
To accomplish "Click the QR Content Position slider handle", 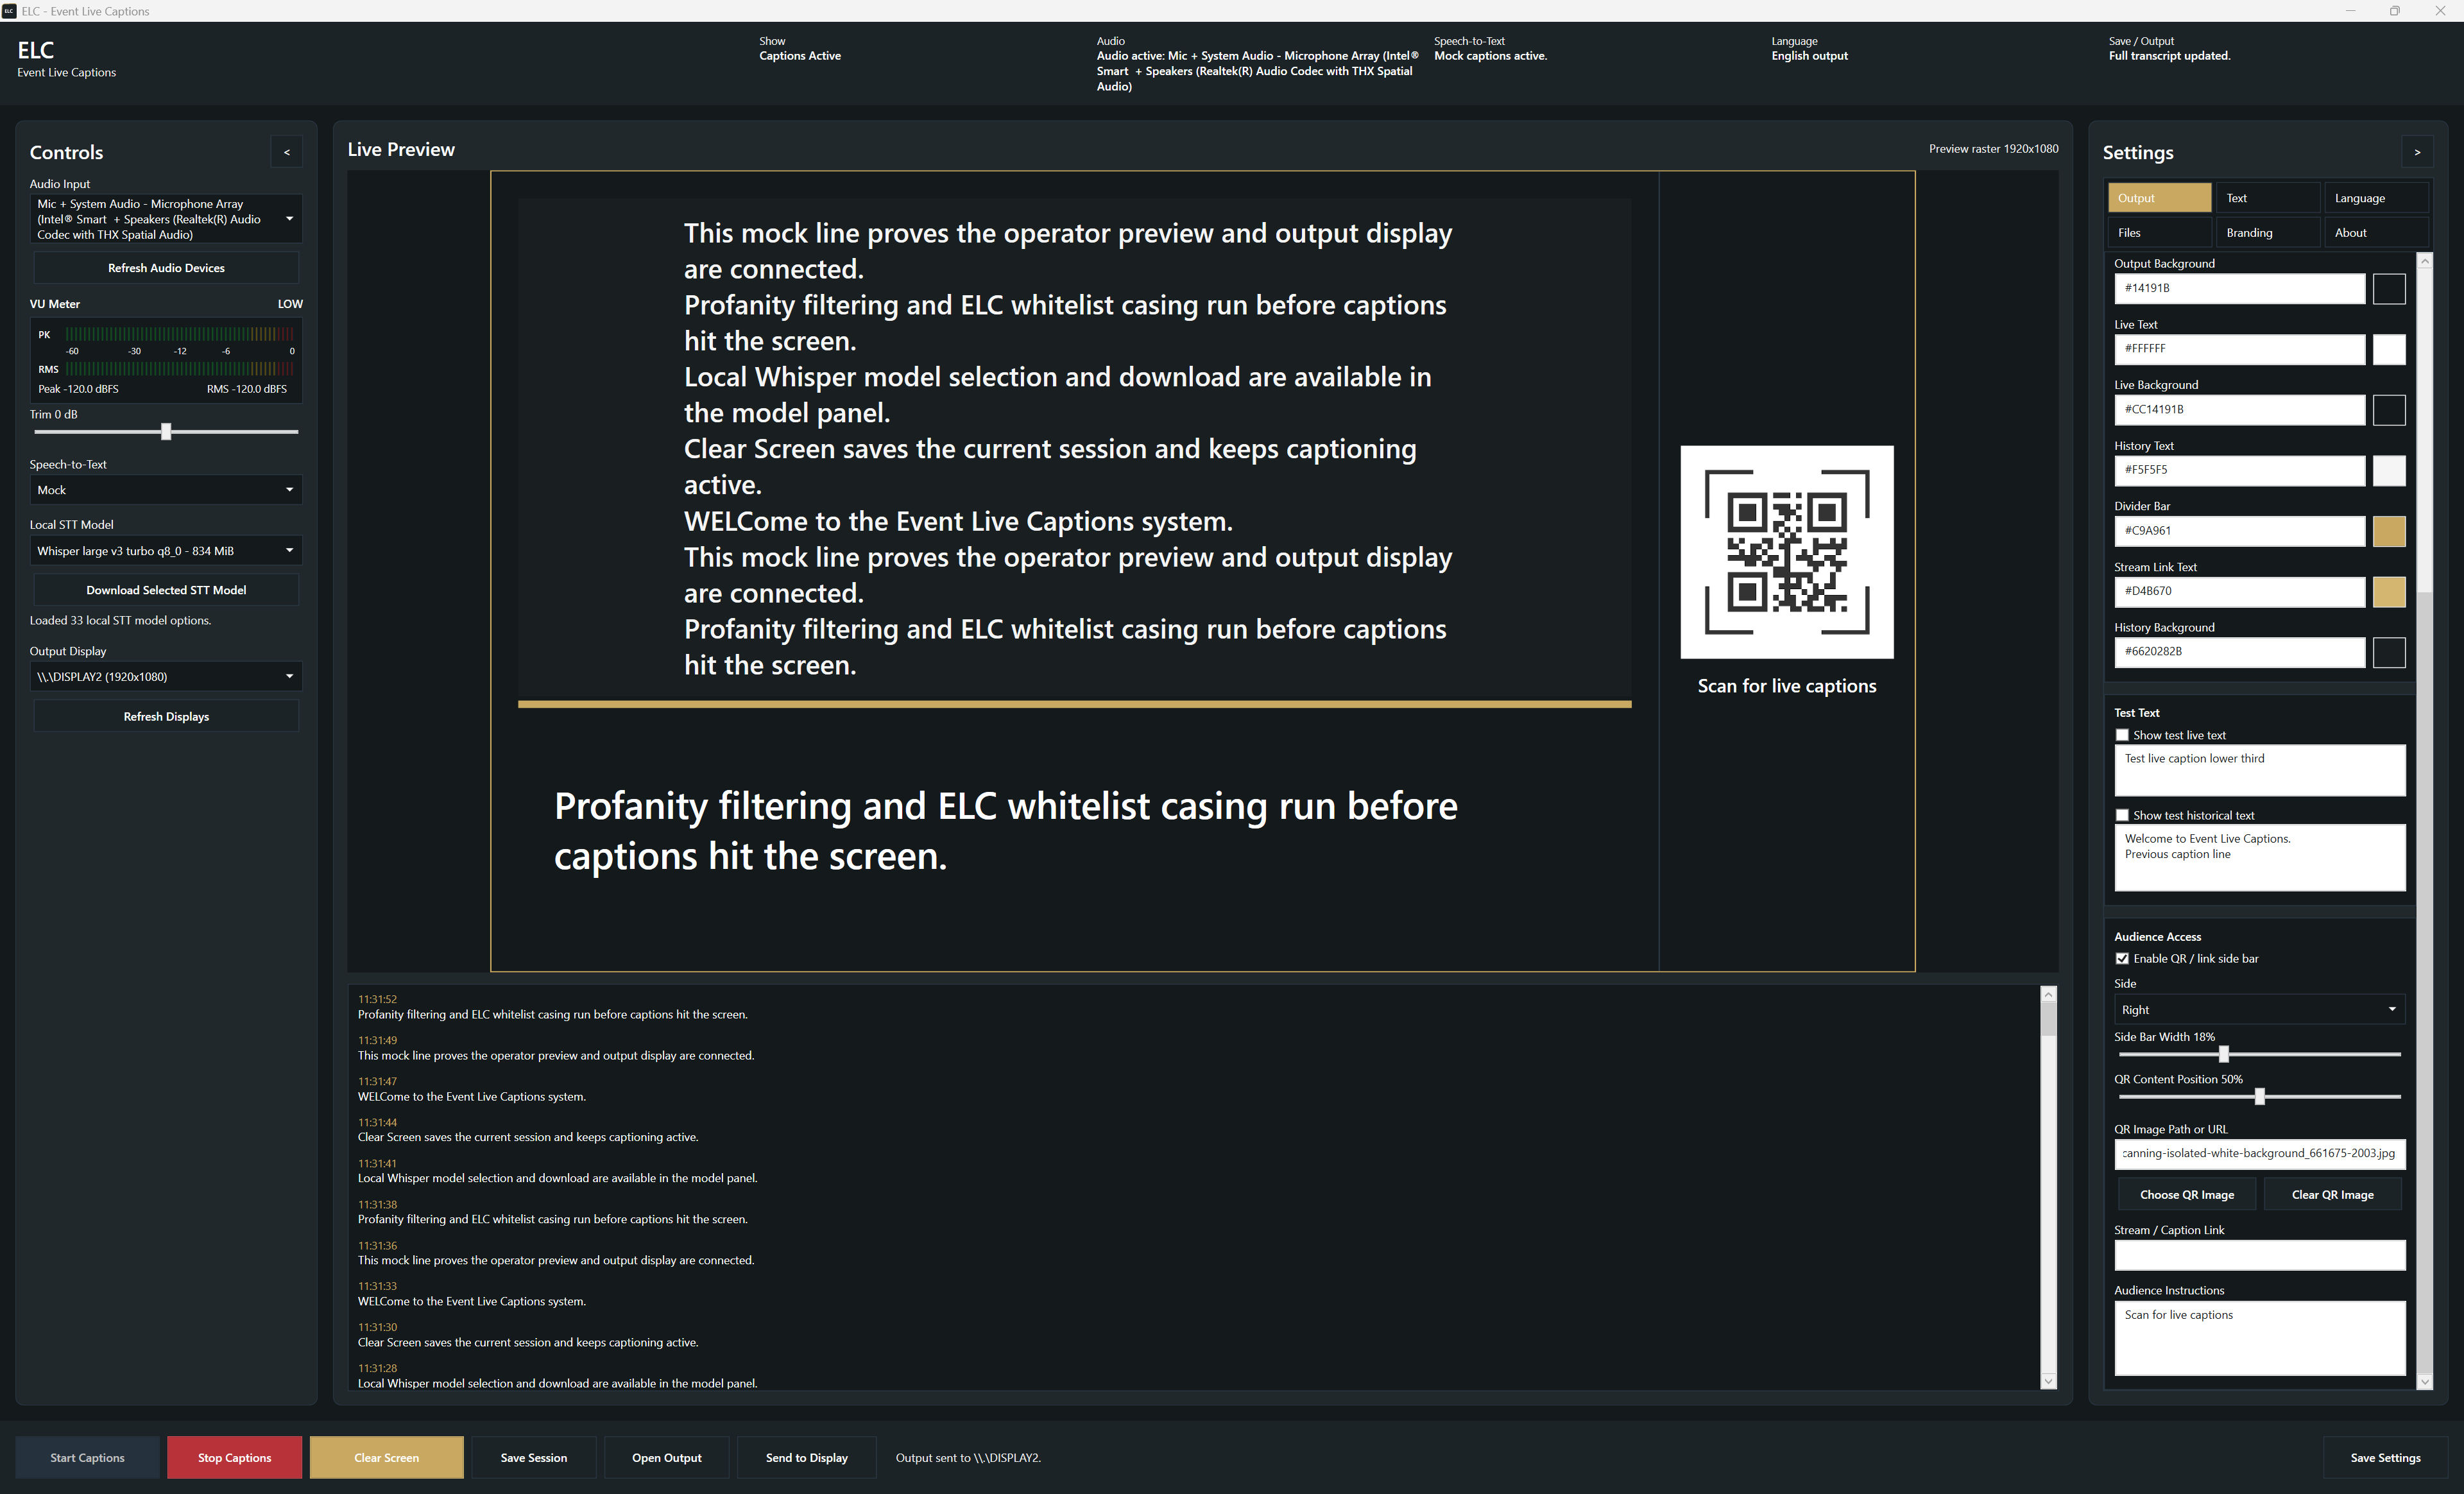I will 2259,1097.
